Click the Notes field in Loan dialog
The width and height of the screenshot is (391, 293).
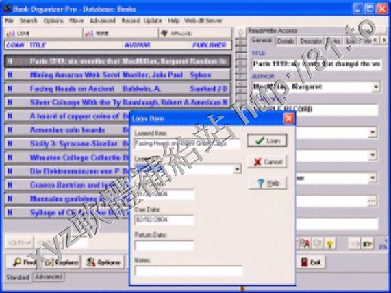point(188,271)
